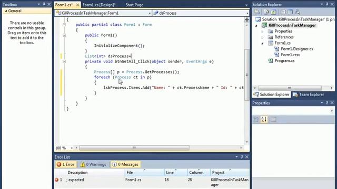Viewport: 337px width, 189px height.
Task: Click 'GetProcesses()' in the code editor
Action: [x=161, y=72]
